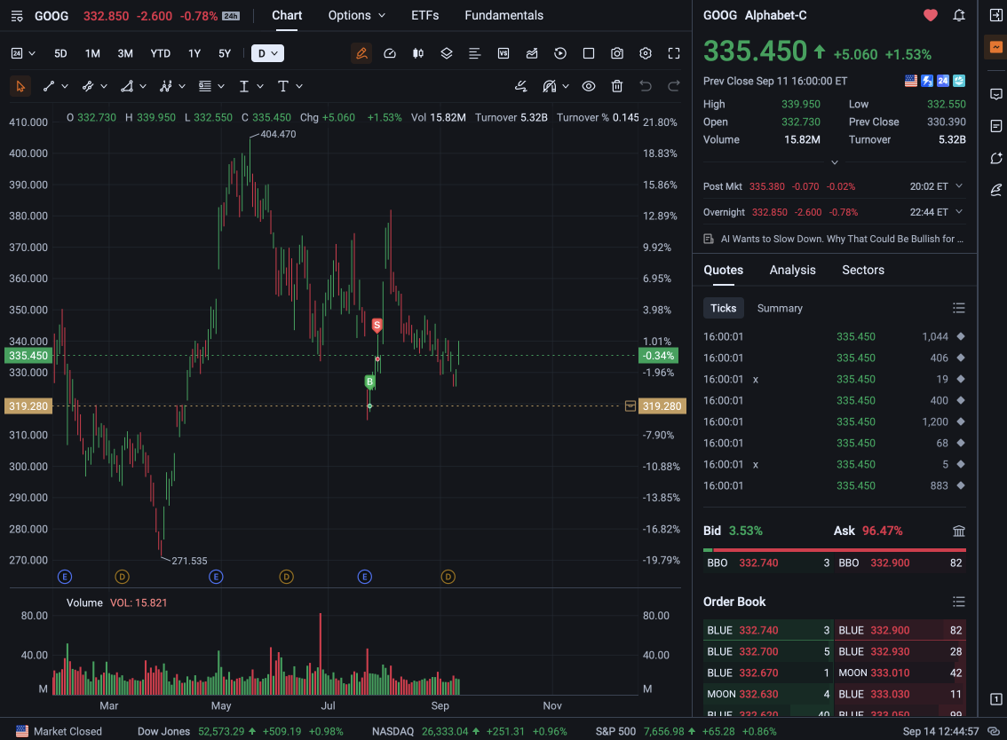Toggle drawings visibility eye icon
Screen dimensions: 1007x740
588,86
